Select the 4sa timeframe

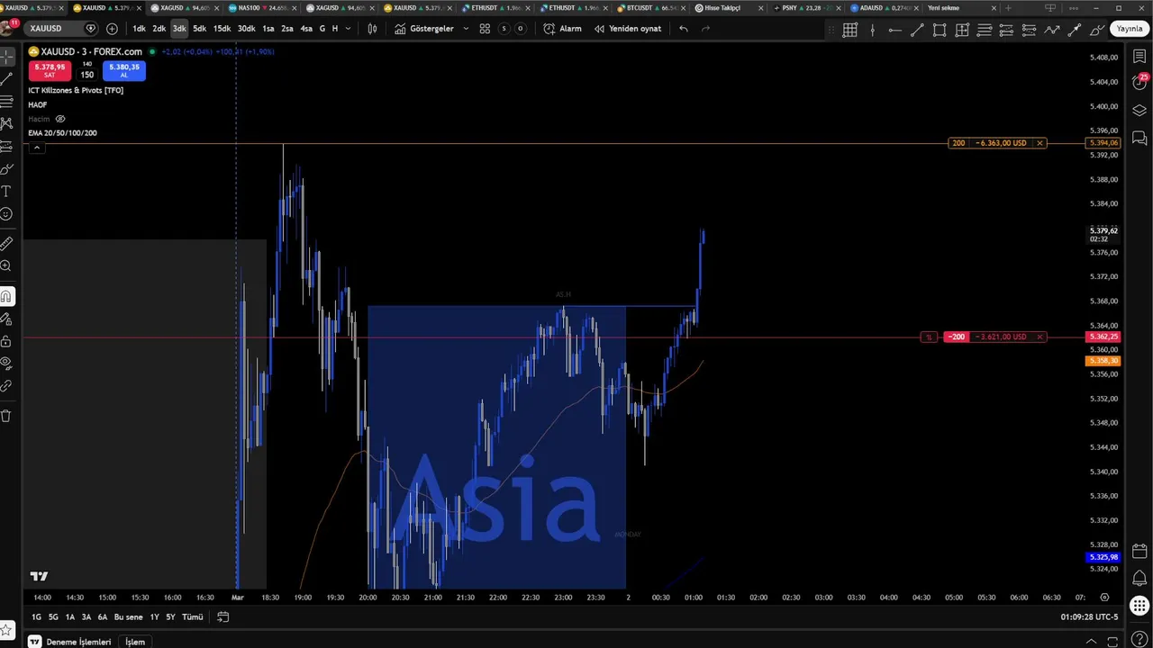click(x=306, y=29)
